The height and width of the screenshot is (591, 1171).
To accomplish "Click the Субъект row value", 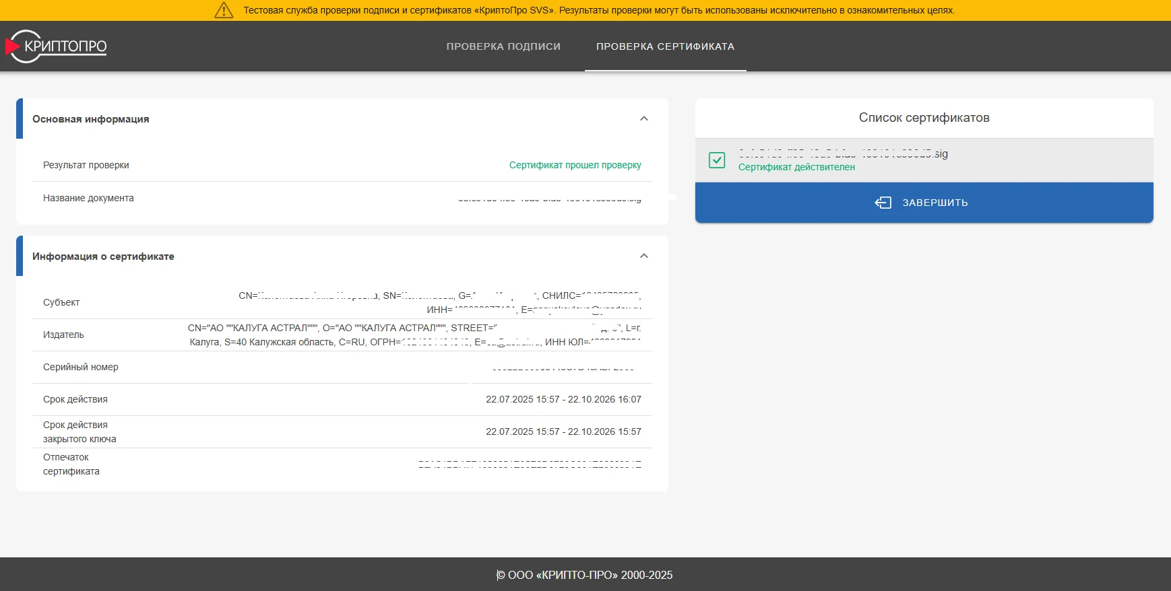I will click(x=439, y=302).
